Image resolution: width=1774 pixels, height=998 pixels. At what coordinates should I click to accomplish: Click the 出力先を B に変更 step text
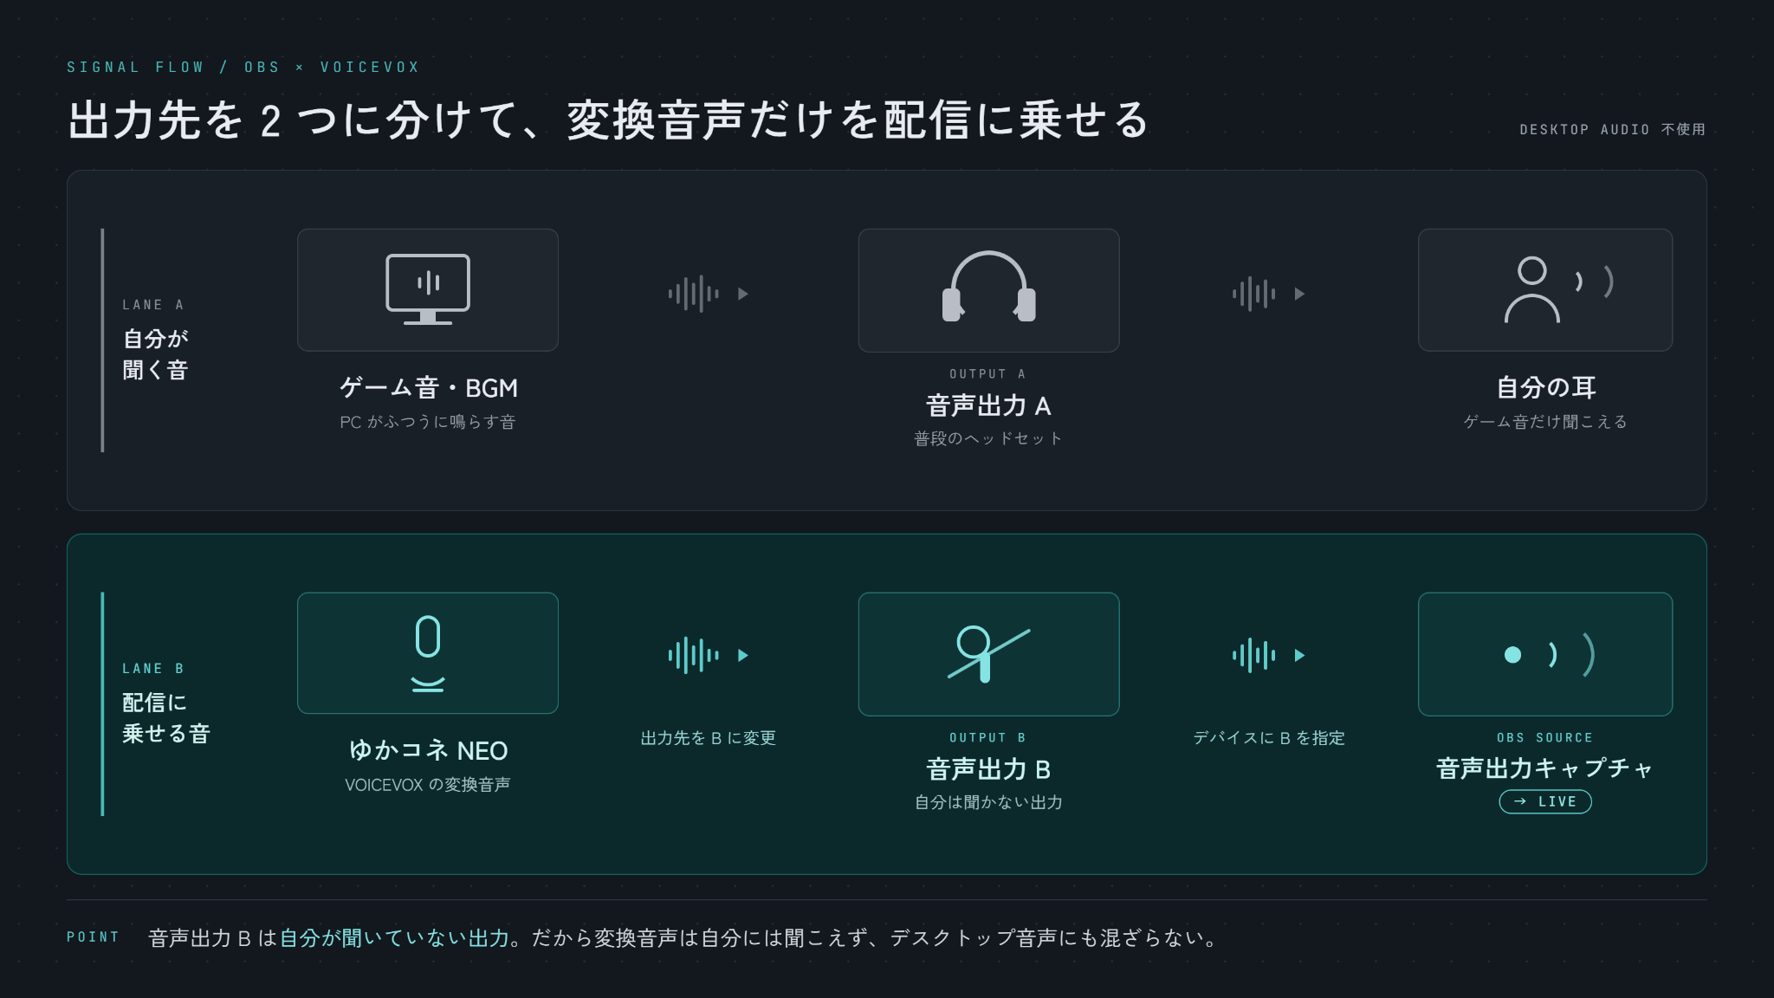[x=708, y=738]
